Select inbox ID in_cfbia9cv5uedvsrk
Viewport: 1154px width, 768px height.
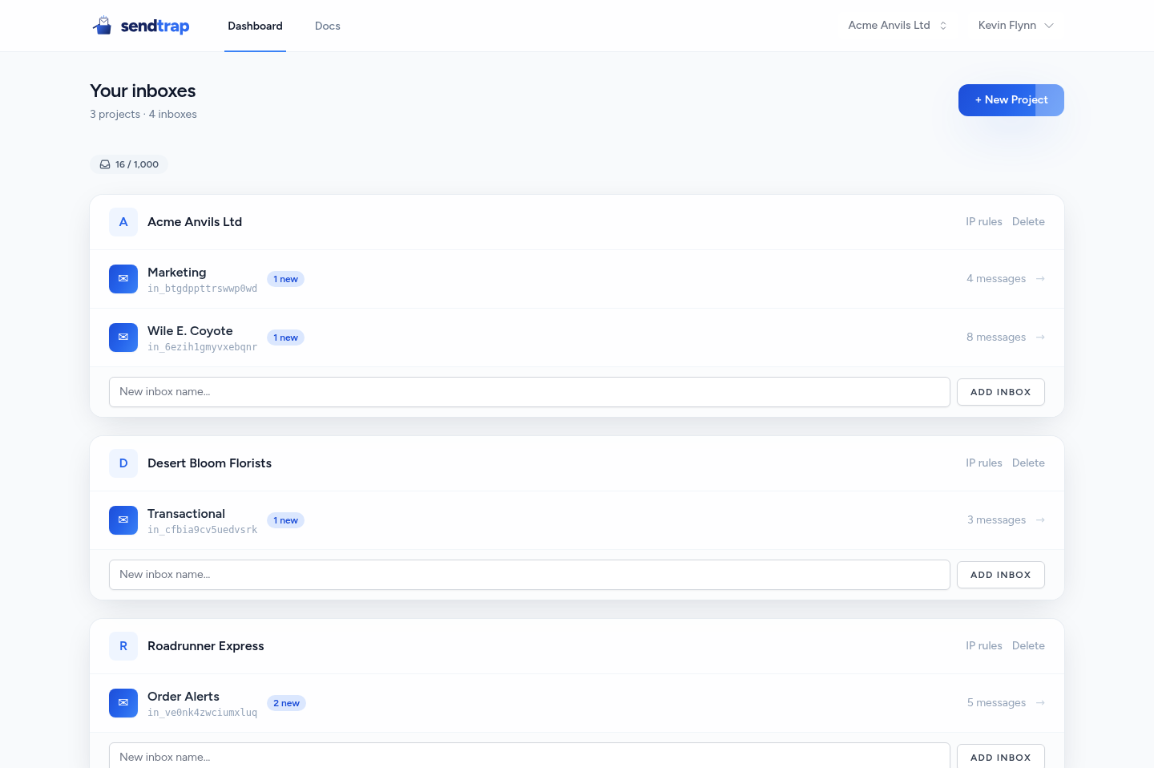coord(203,530)
